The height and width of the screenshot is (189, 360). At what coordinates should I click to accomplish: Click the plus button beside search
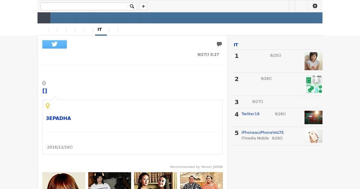(143, 6)
